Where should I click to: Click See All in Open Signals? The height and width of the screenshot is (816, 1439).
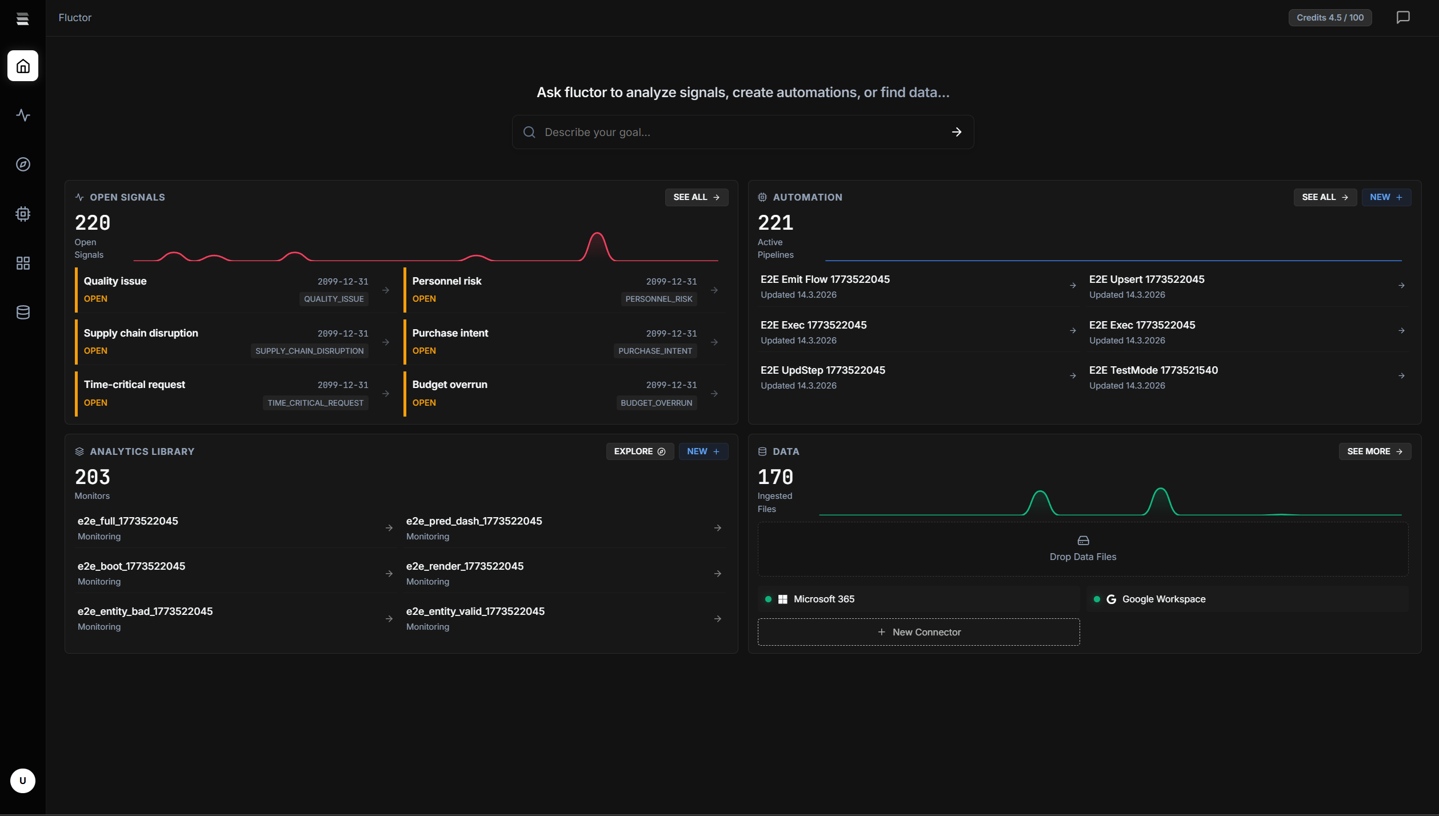point(696,197)
